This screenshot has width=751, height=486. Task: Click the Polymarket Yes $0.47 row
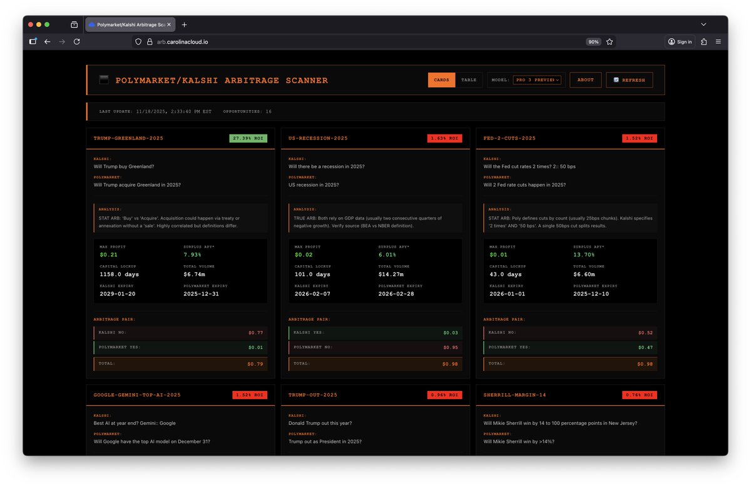[570, 347]
